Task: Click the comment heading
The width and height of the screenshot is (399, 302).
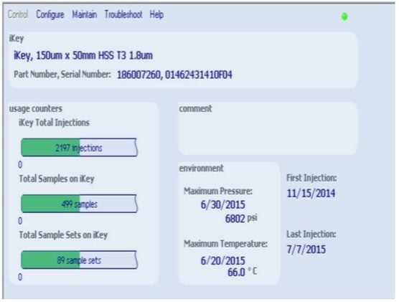Action: tap(195, 108)
